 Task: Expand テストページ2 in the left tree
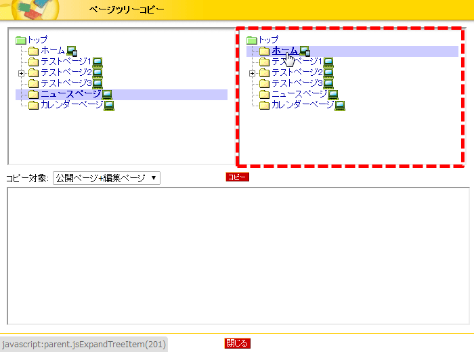point(21,73)
